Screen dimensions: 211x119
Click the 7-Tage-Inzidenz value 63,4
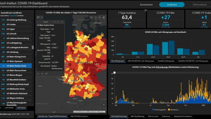(127, 17)
